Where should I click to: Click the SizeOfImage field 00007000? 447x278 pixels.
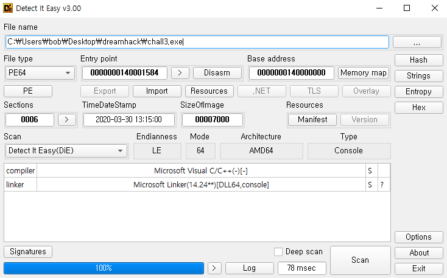213,120
